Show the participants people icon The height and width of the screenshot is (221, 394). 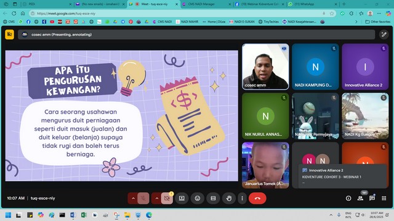coord(360,198)
